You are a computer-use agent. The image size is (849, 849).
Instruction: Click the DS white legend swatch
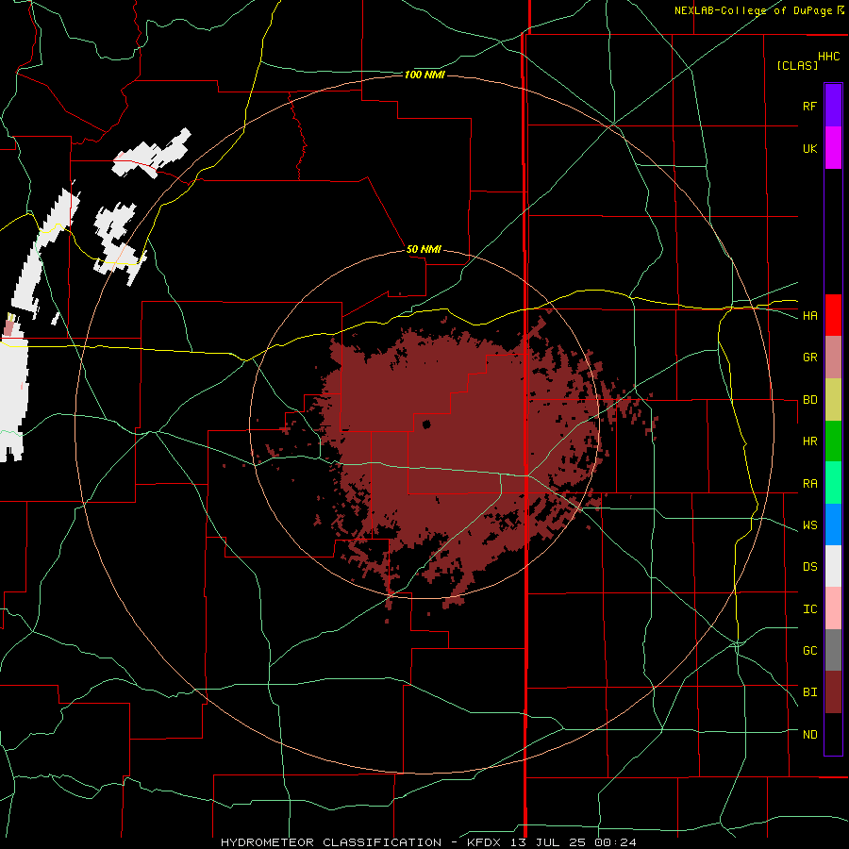[x=833, y=566]
